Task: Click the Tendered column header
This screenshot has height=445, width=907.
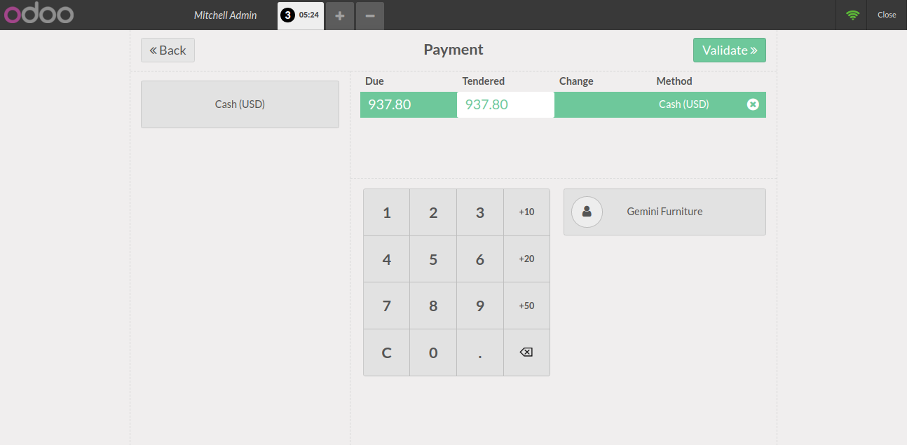Action: coord(483,81)
